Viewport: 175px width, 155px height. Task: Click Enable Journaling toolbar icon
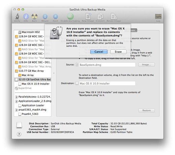[x=70, y=16]
